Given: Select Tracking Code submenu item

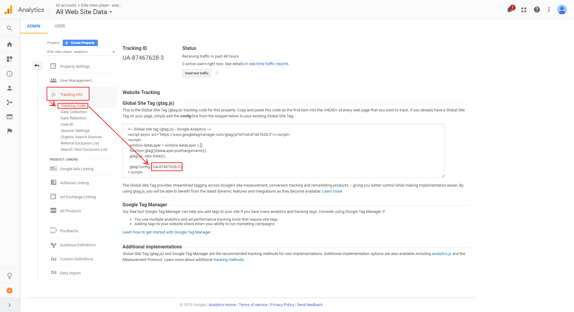Looking at the screenshot, I should (73, 106).
